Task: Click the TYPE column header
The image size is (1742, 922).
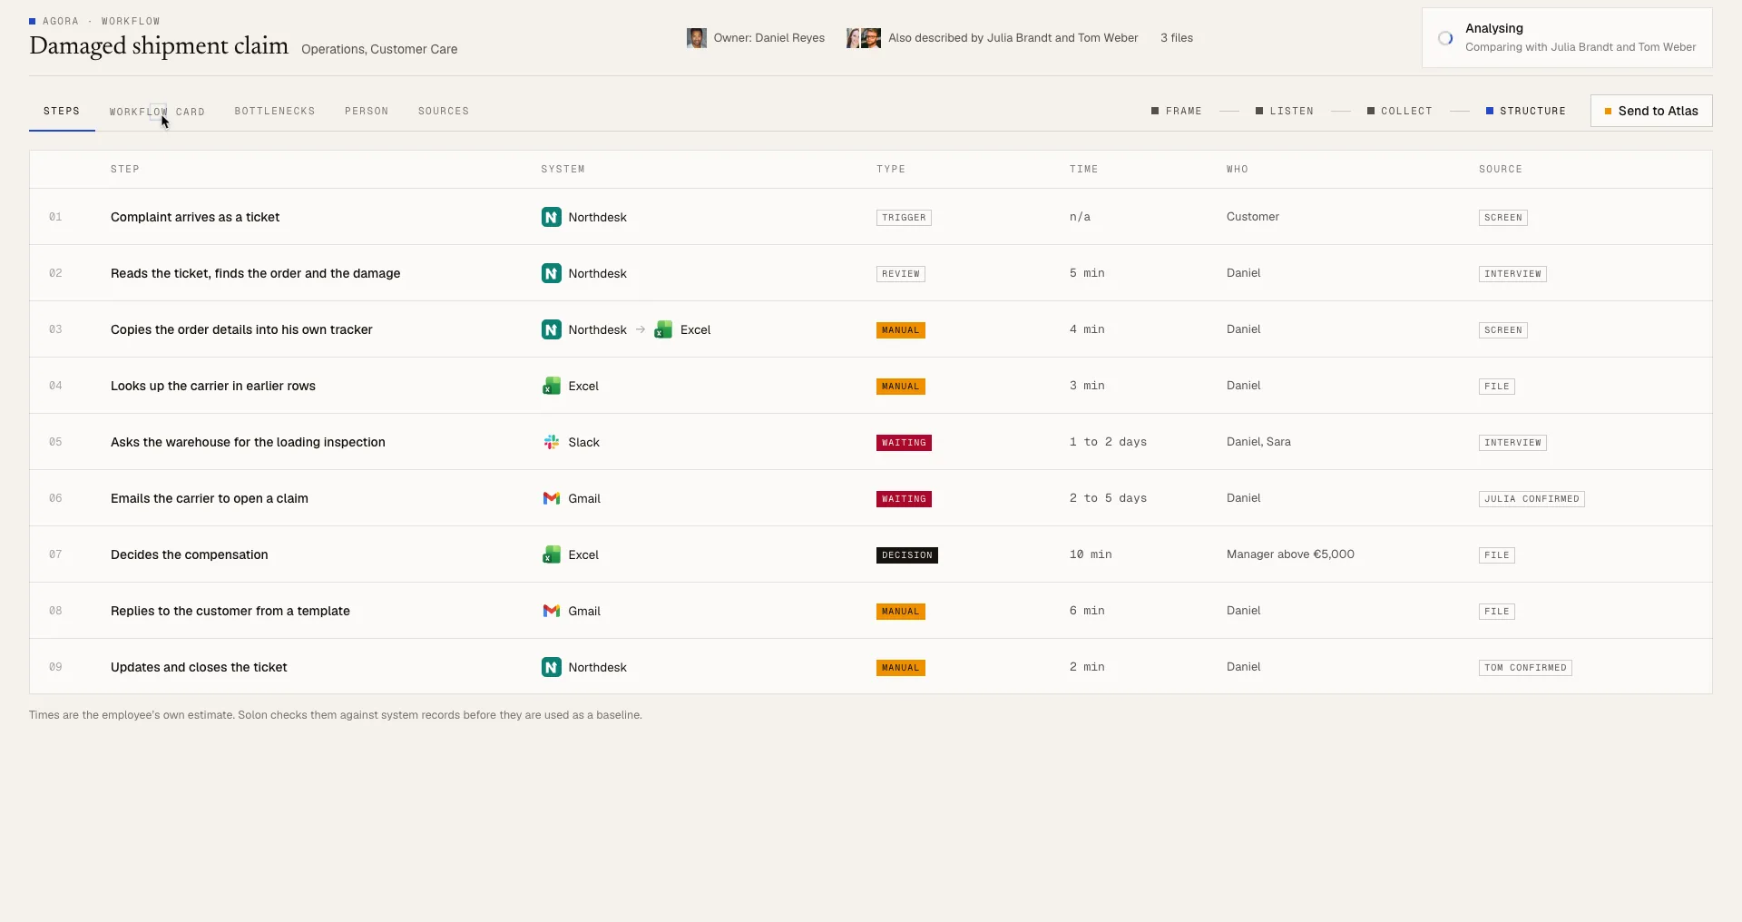Action: coord(891,169)
